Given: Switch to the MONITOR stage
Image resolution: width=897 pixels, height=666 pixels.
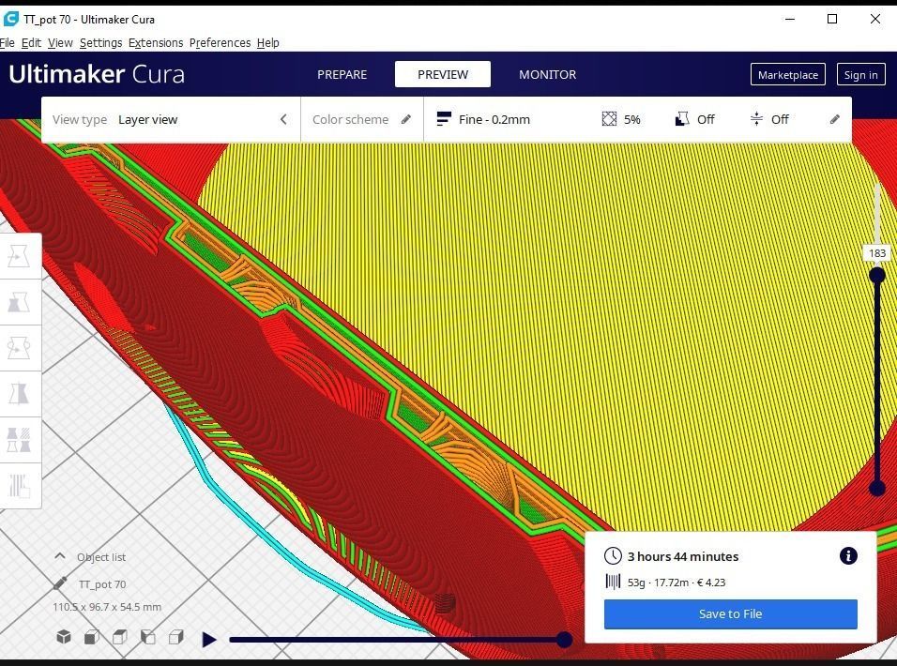Looking at the screenshot, I should coord(547,74).
